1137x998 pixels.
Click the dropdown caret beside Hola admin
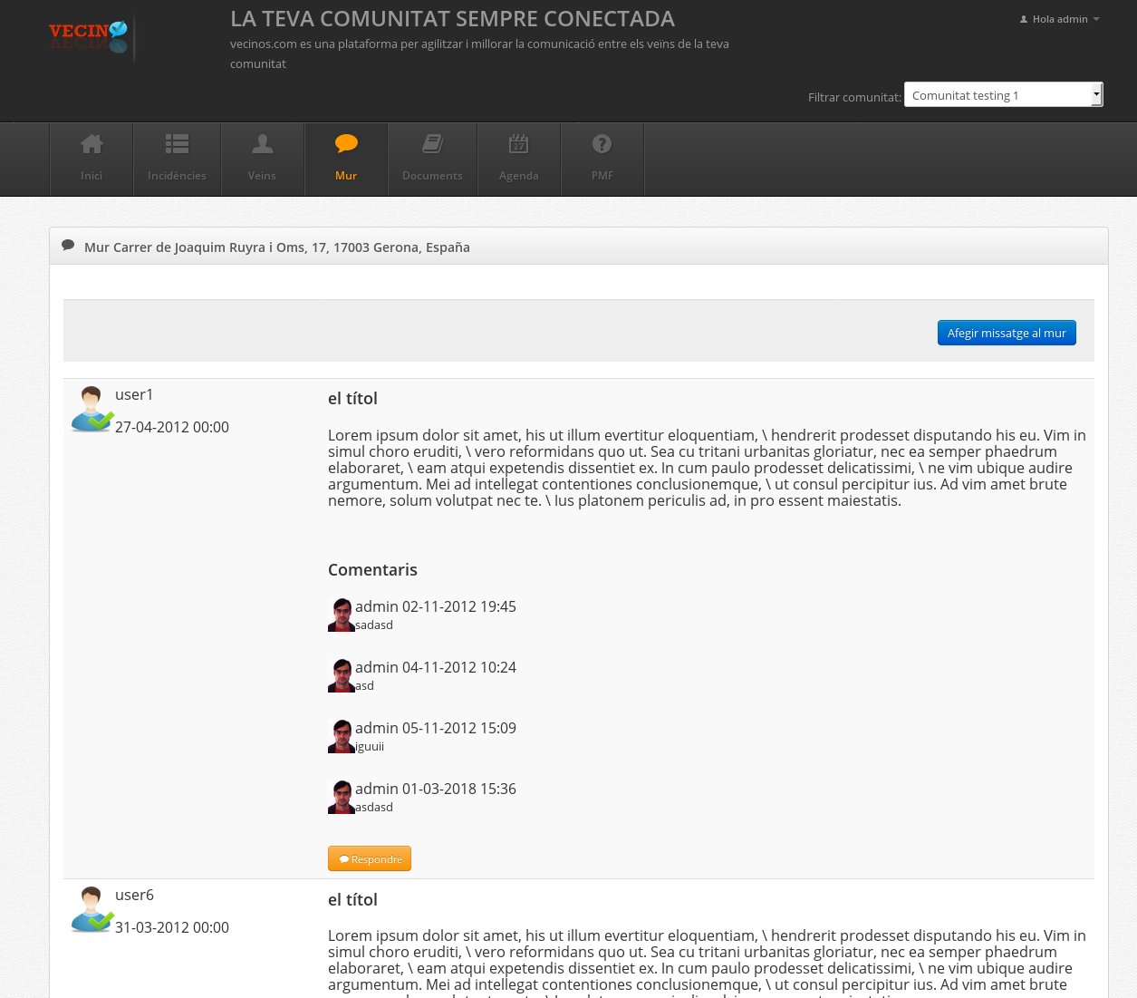click(x=1096, y=19)
